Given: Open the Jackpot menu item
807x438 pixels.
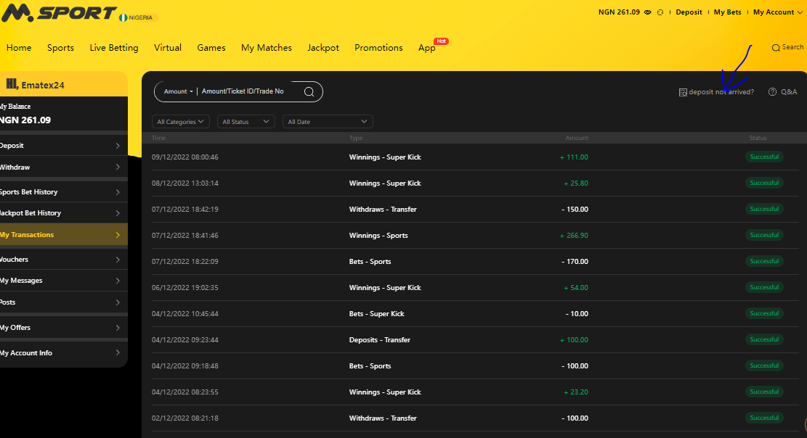Looking at the screenshot, I should [323, 48].
